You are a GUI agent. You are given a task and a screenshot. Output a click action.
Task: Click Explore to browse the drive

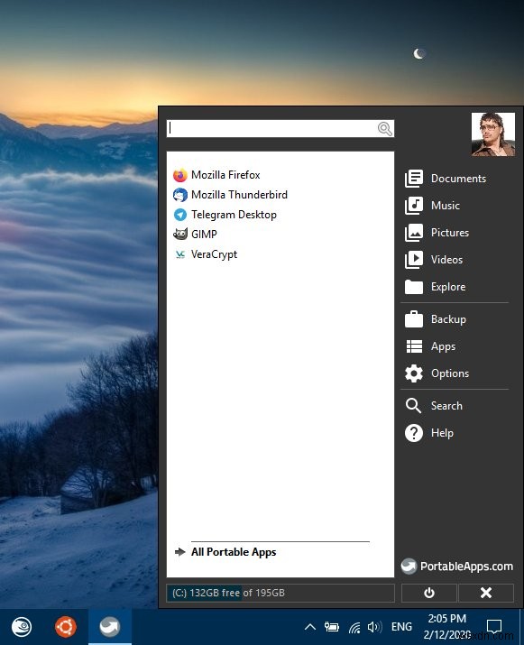tap(435, 287)
